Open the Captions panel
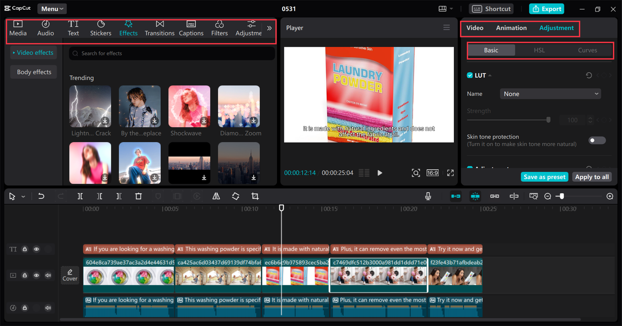 191,28
